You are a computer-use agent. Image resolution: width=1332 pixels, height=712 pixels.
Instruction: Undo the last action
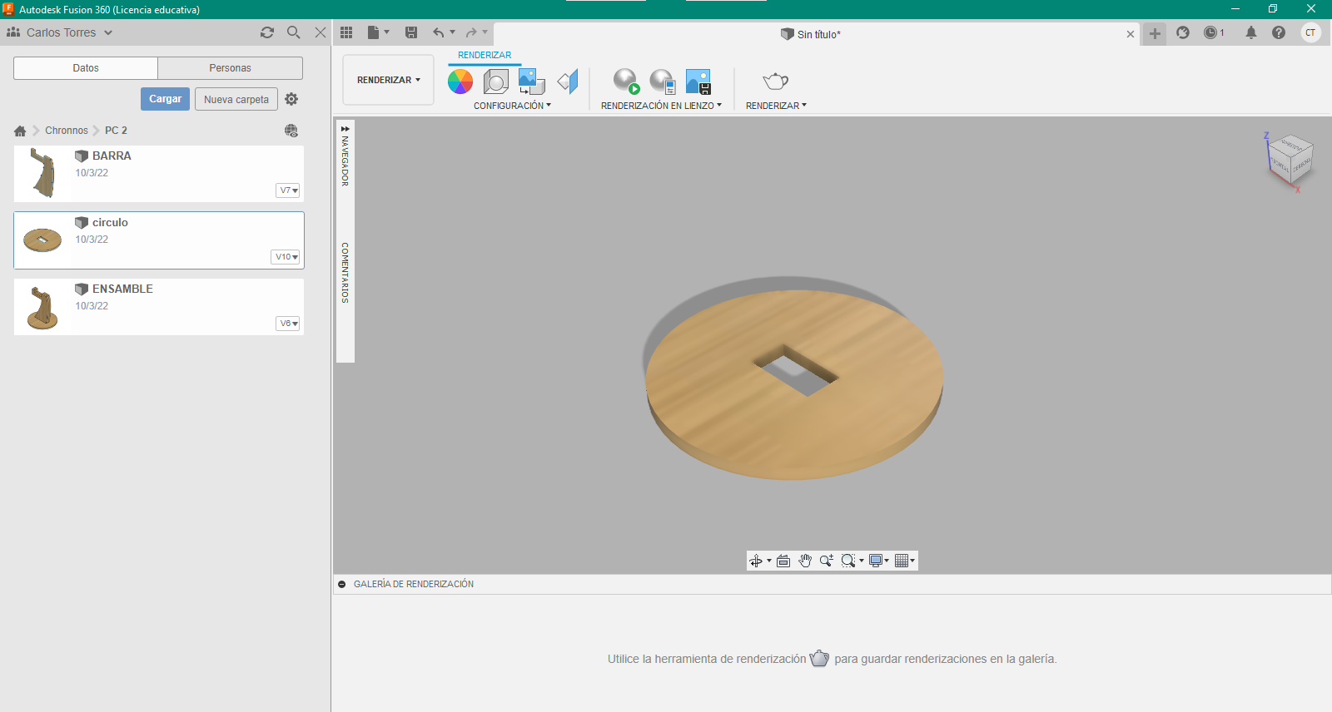pyautogui.click(x=438, y=32)
